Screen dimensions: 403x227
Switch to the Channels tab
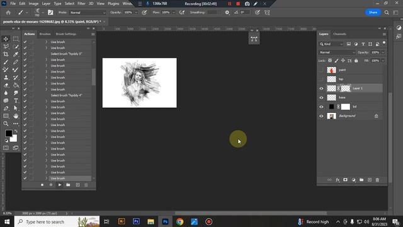click(x=339, y=34)
